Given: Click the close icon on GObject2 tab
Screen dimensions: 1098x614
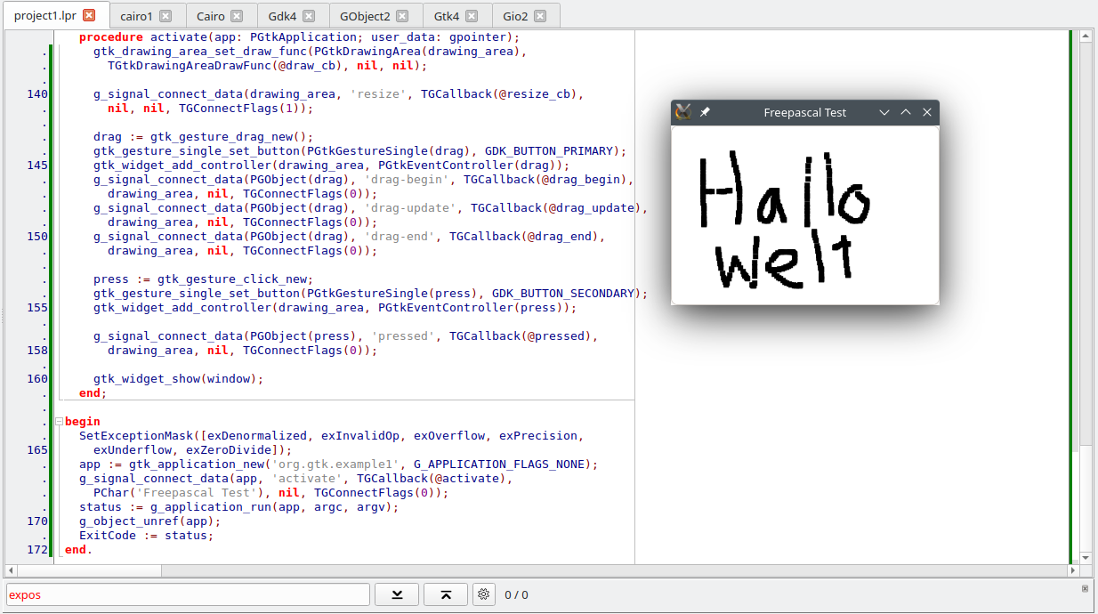Looking at the screenshot, I should [402, 16].
